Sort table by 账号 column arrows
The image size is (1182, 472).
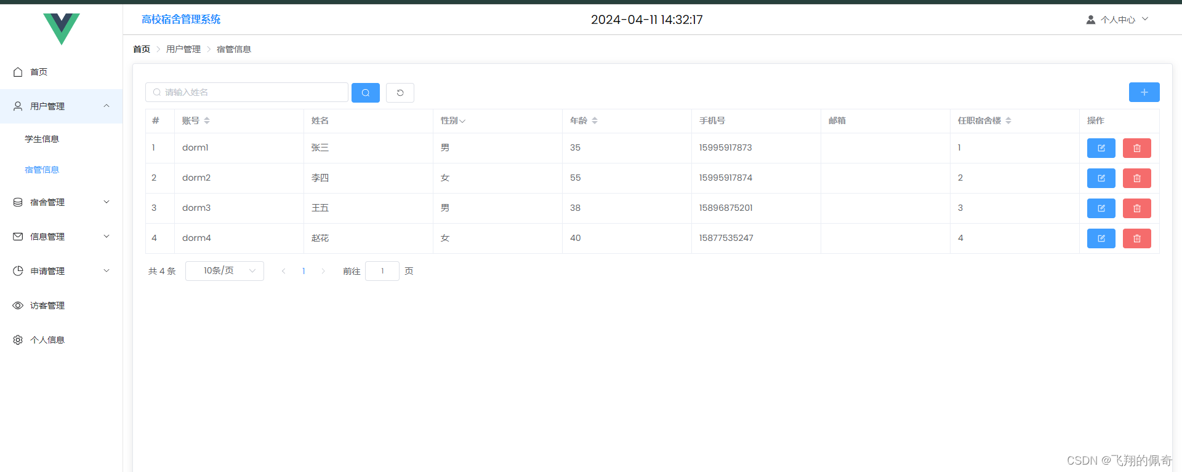pyautogui.click(x=207, y=120)
